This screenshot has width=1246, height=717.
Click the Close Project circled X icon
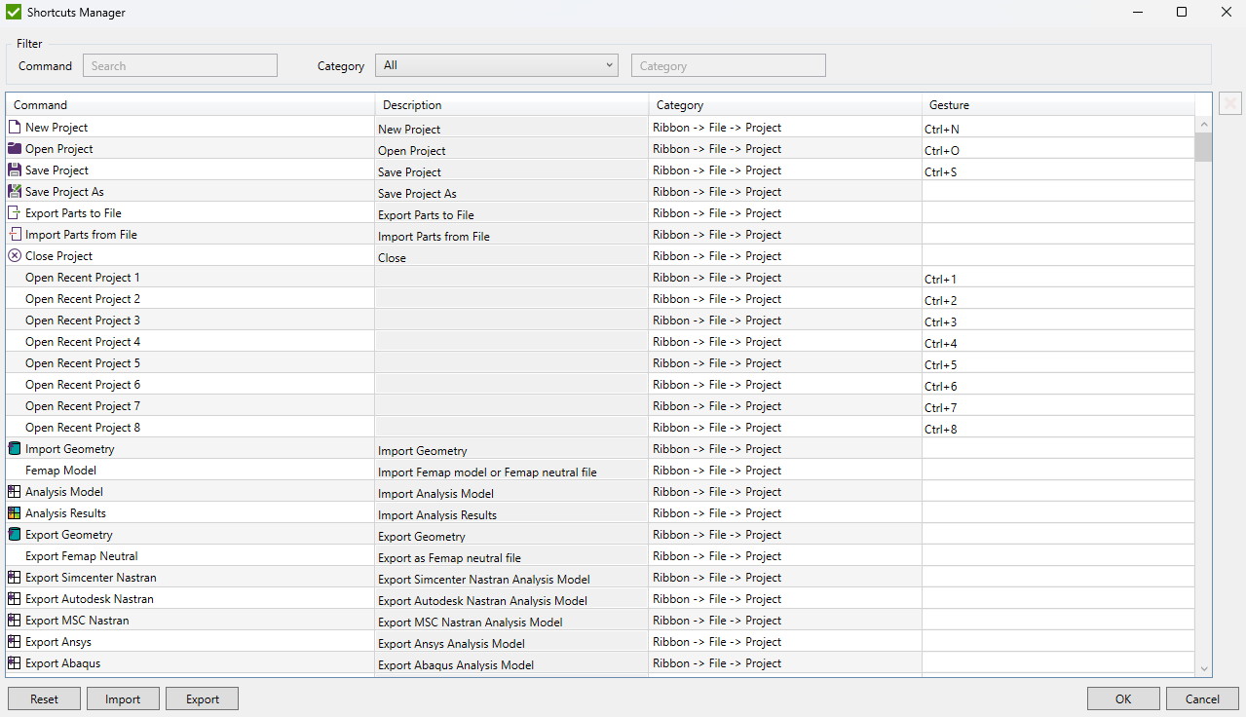[15, 256]
